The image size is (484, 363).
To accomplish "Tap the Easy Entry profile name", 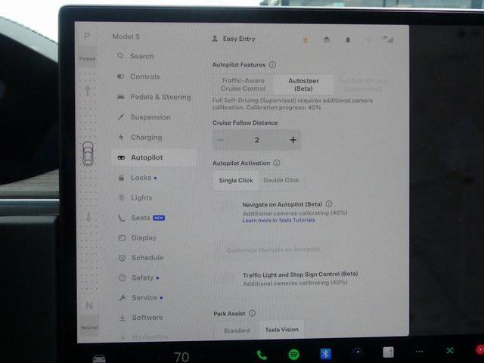I will click(x=239, y=39).
